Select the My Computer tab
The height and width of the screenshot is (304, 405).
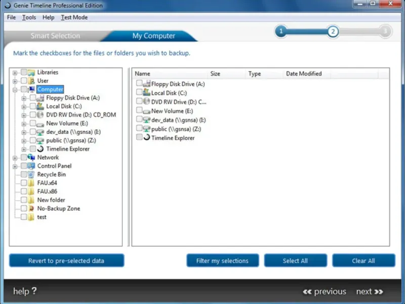coord(154,35)
